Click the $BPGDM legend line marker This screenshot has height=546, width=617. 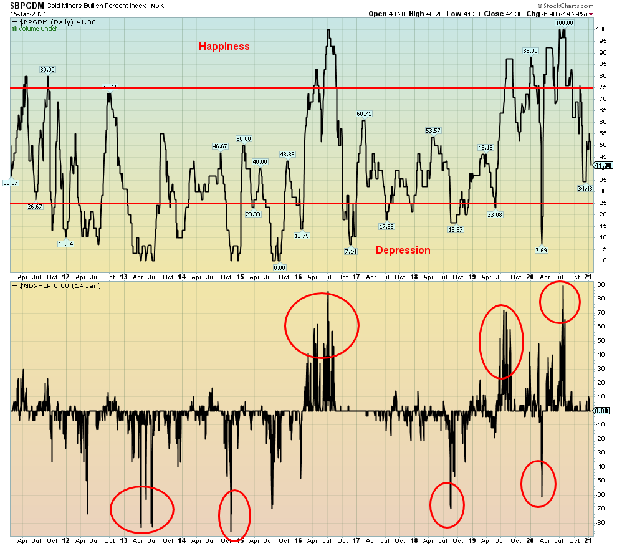pyautogui.click(x=14, y=21)
